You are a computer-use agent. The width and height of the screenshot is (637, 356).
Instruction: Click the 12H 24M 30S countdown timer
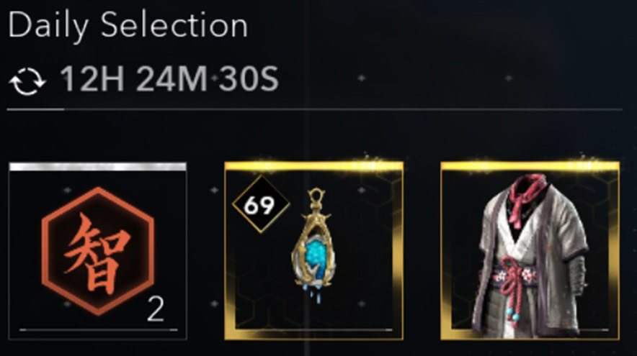[x=169, y=78]
